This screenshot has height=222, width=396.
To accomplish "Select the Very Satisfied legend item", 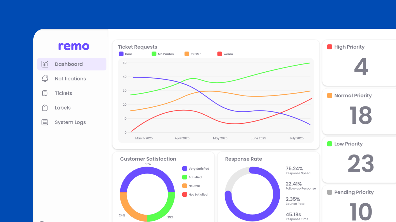I will (x=196, y=169).
